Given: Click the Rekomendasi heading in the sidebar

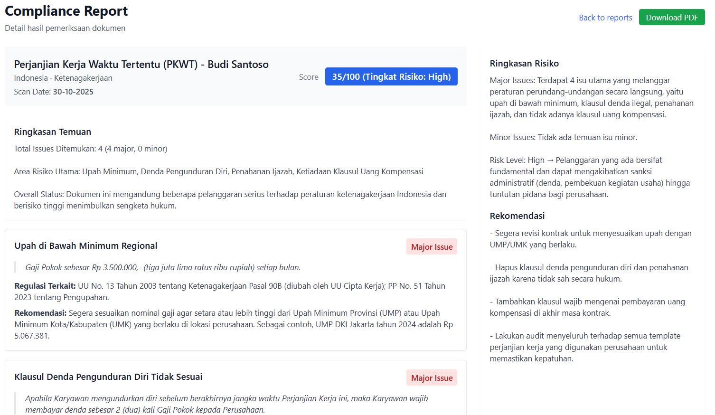Looking at the screenshot, I should tap(517, 216).
